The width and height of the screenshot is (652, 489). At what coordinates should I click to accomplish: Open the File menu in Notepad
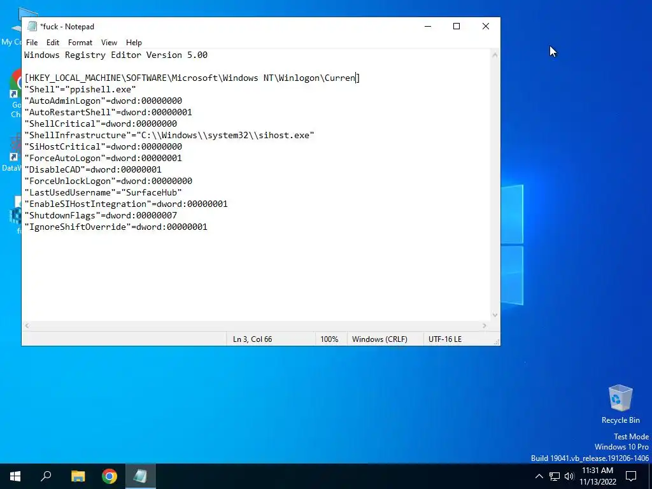[32, 43]
